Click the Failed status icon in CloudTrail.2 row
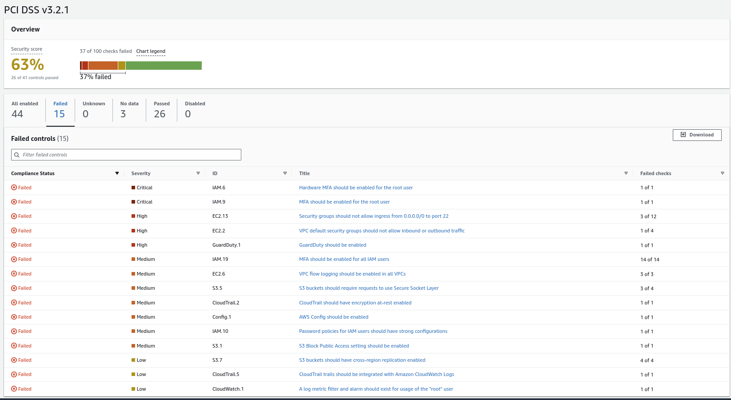Viewport: 731px width, 400px height. [14, 303]
